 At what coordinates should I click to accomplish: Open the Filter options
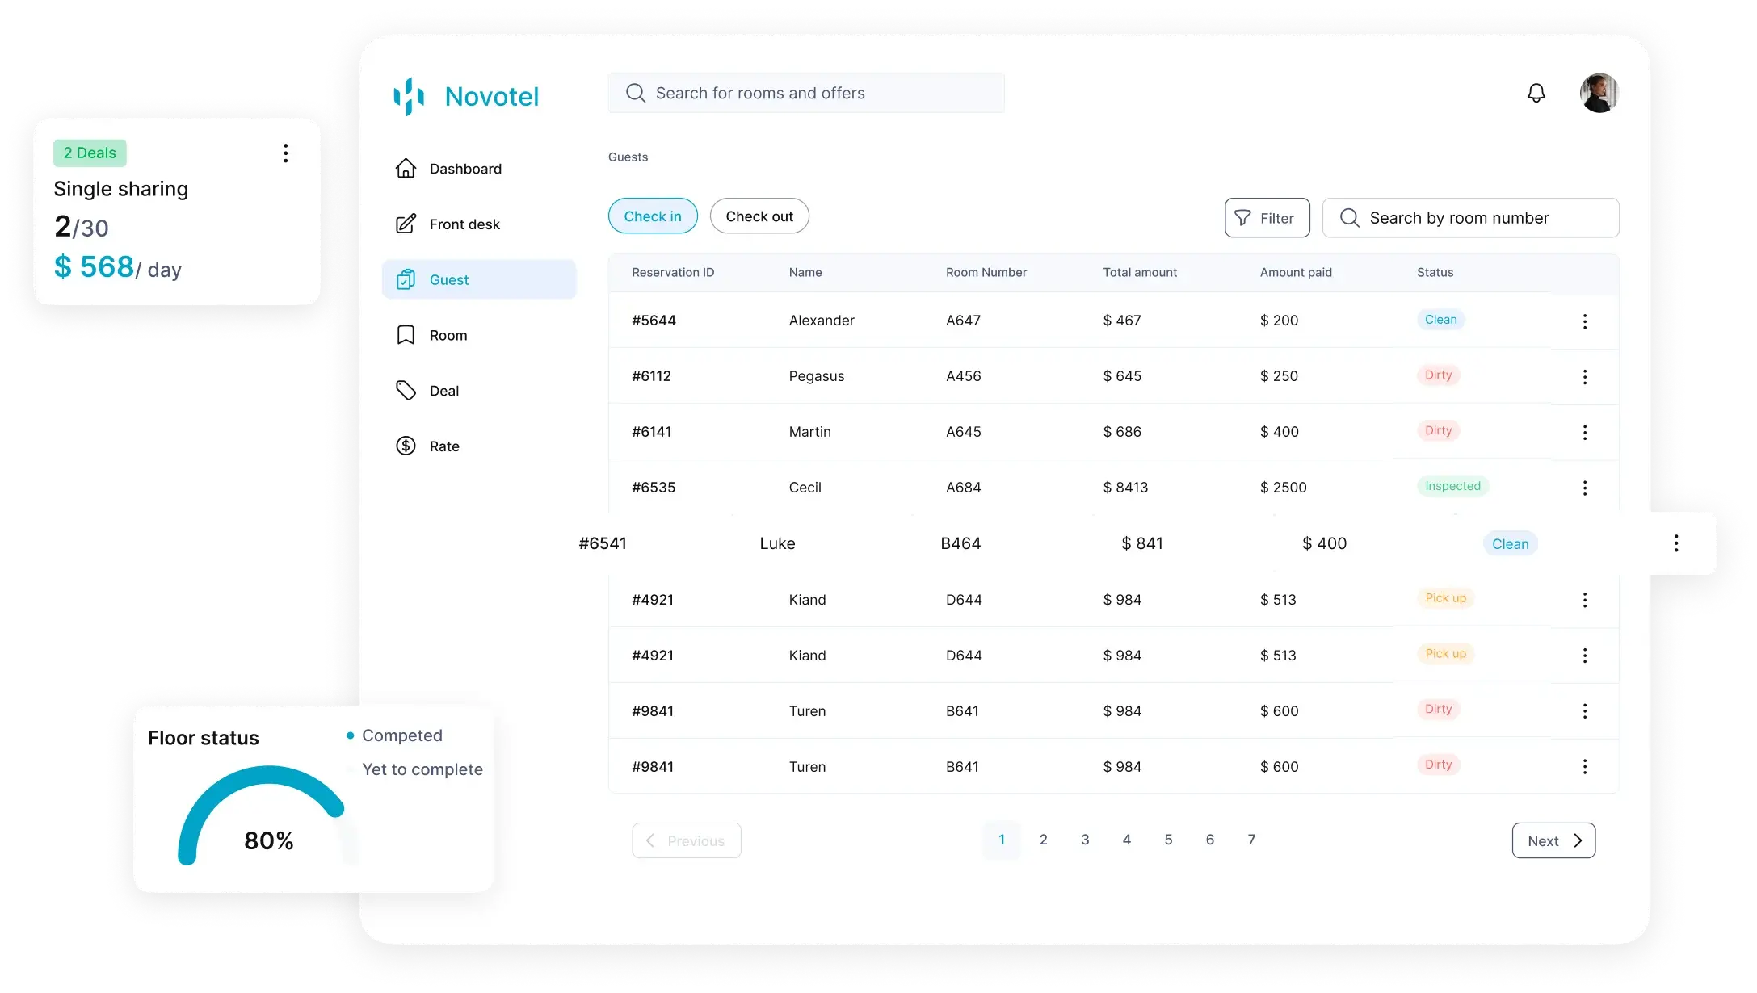pyautogui.click(x=1267, y=218)
